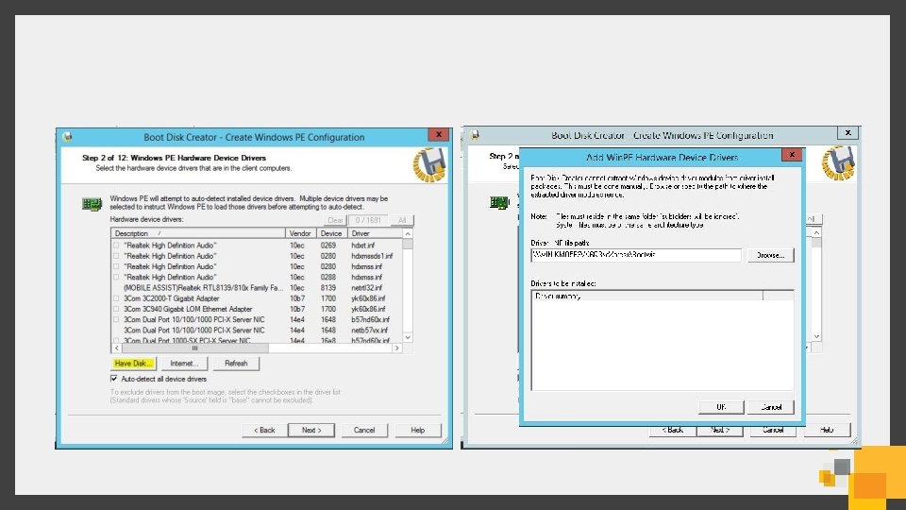The height and width of the screenshot is (510, 906).
Task: Click the Boot Disk Creator title bar icon
Action: 68,137
